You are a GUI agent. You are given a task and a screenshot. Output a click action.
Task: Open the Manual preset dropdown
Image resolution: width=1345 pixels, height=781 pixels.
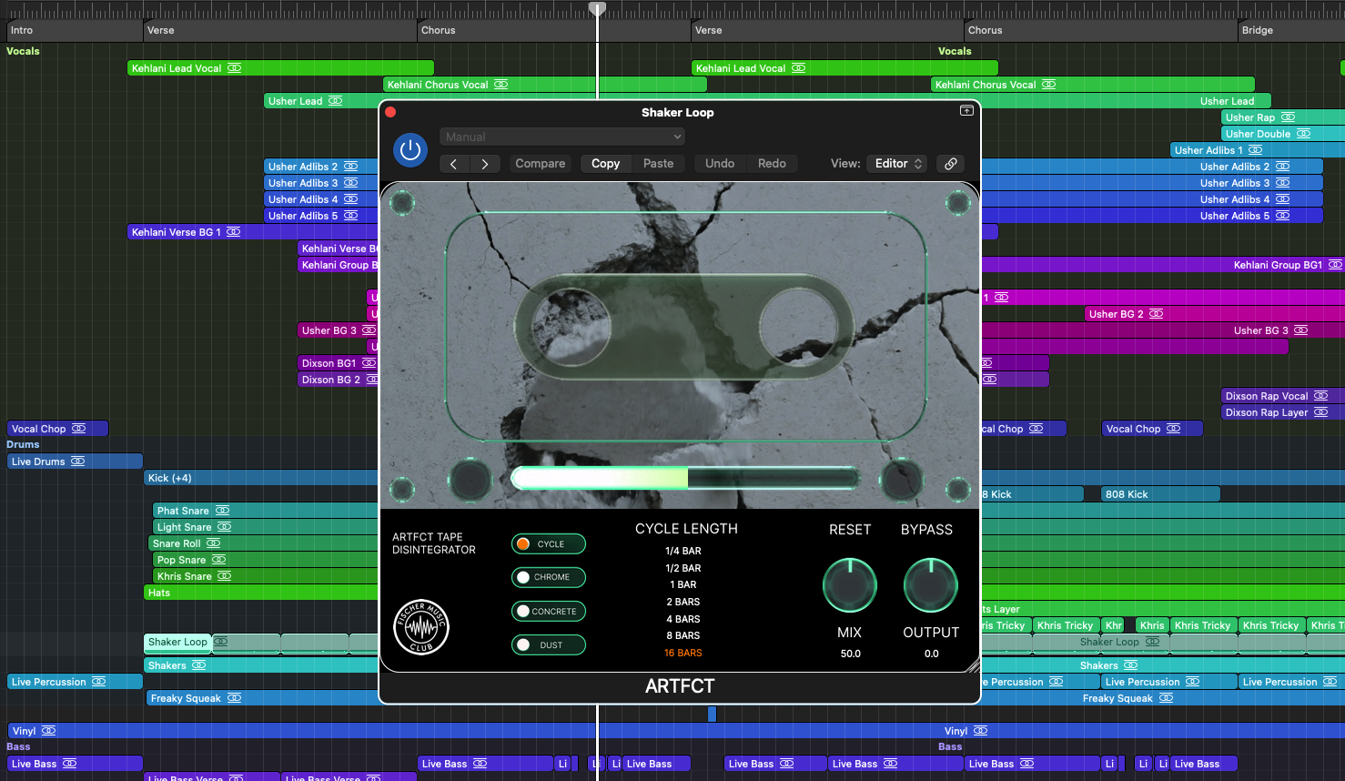click(x=562, y=137)
